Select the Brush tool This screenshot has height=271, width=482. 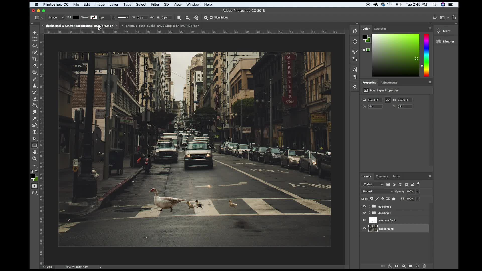pyautogui.click(x=35, y=79)
